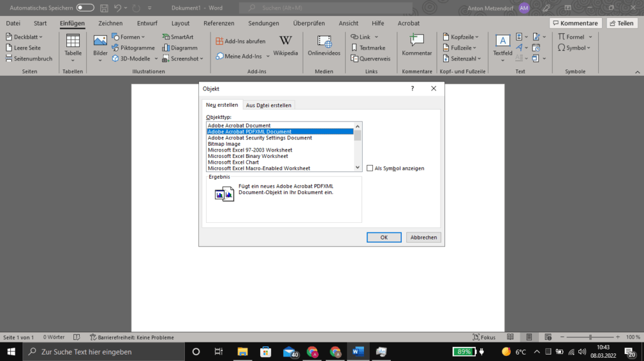Click the undo arrow icon
644x361 pixels.
click(x=118, y=8)
